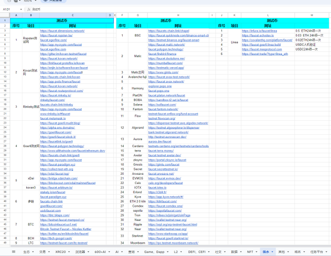Select the merged 测试币 cell above column C
Image resolution: width=331 pixels, height=256 pixels.
pos(62,20)
